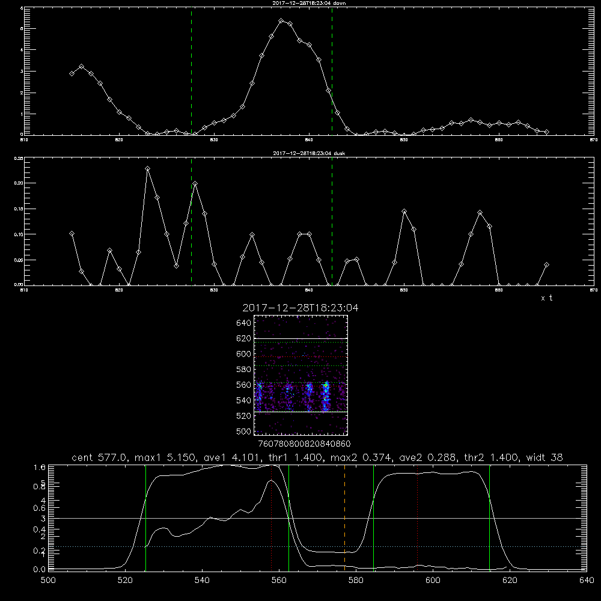Click the '500' x-axis label of bottom plot
The height and width of the screenshot is (601, 601).
48,581
